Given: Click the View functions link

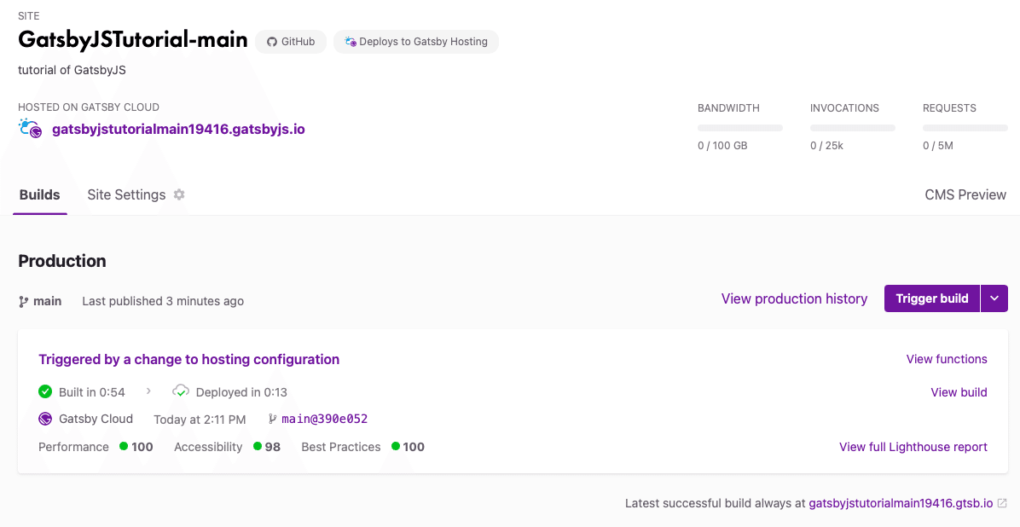Looking at the screenshot, I should [x=947, y=359].
